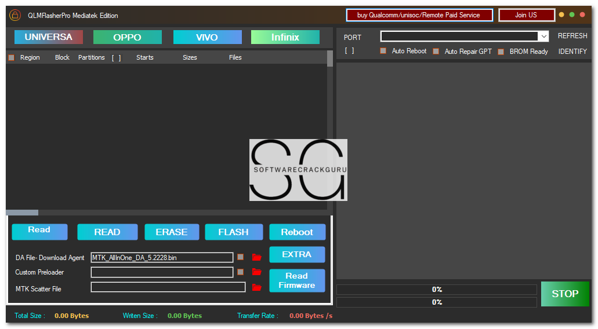Toggle the Region select-all checkbox
598x329 pixels.
[x=12, y=57]
